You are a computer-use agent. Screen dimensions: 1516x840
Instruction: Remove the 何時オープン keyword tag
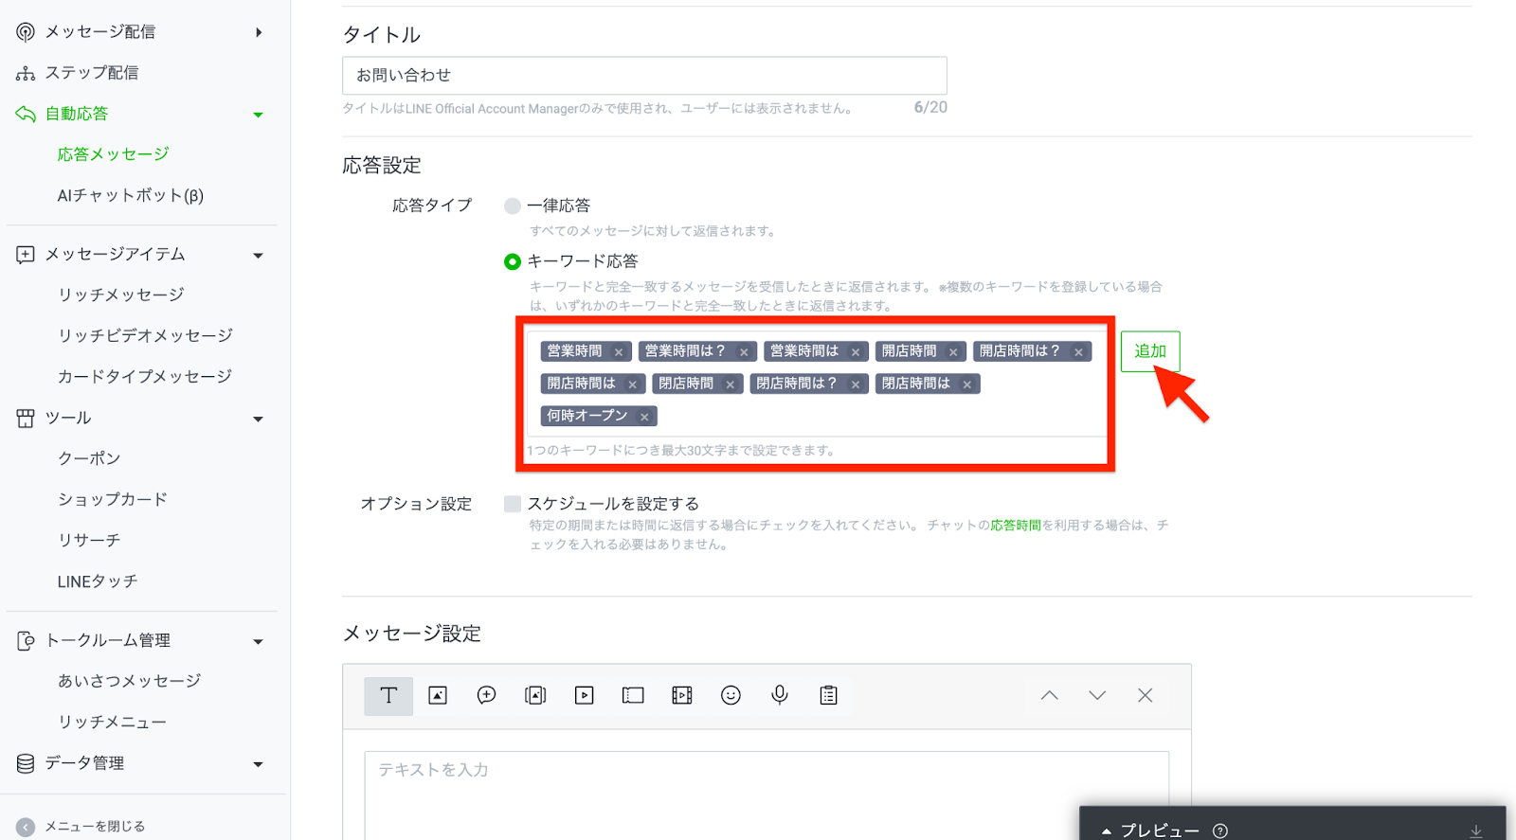click(x=644, y=417)
